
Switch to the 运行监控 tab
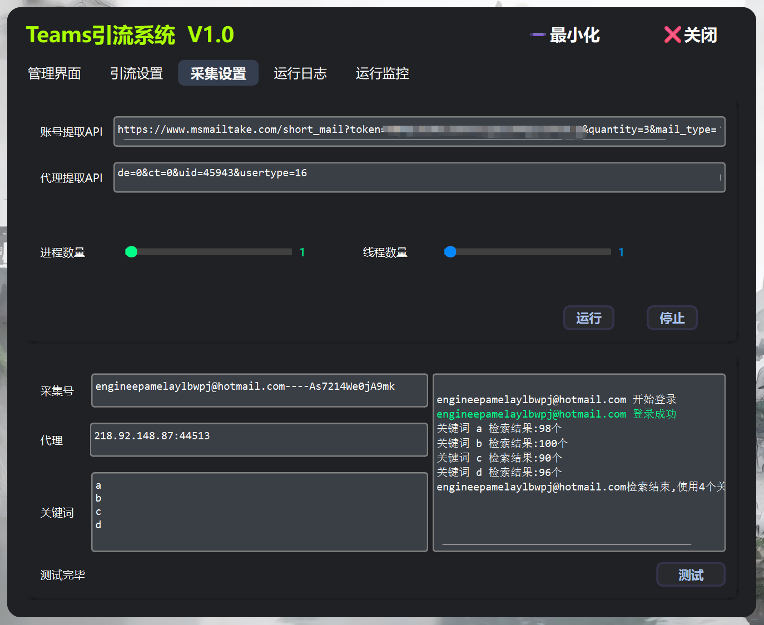coord(382,73)
